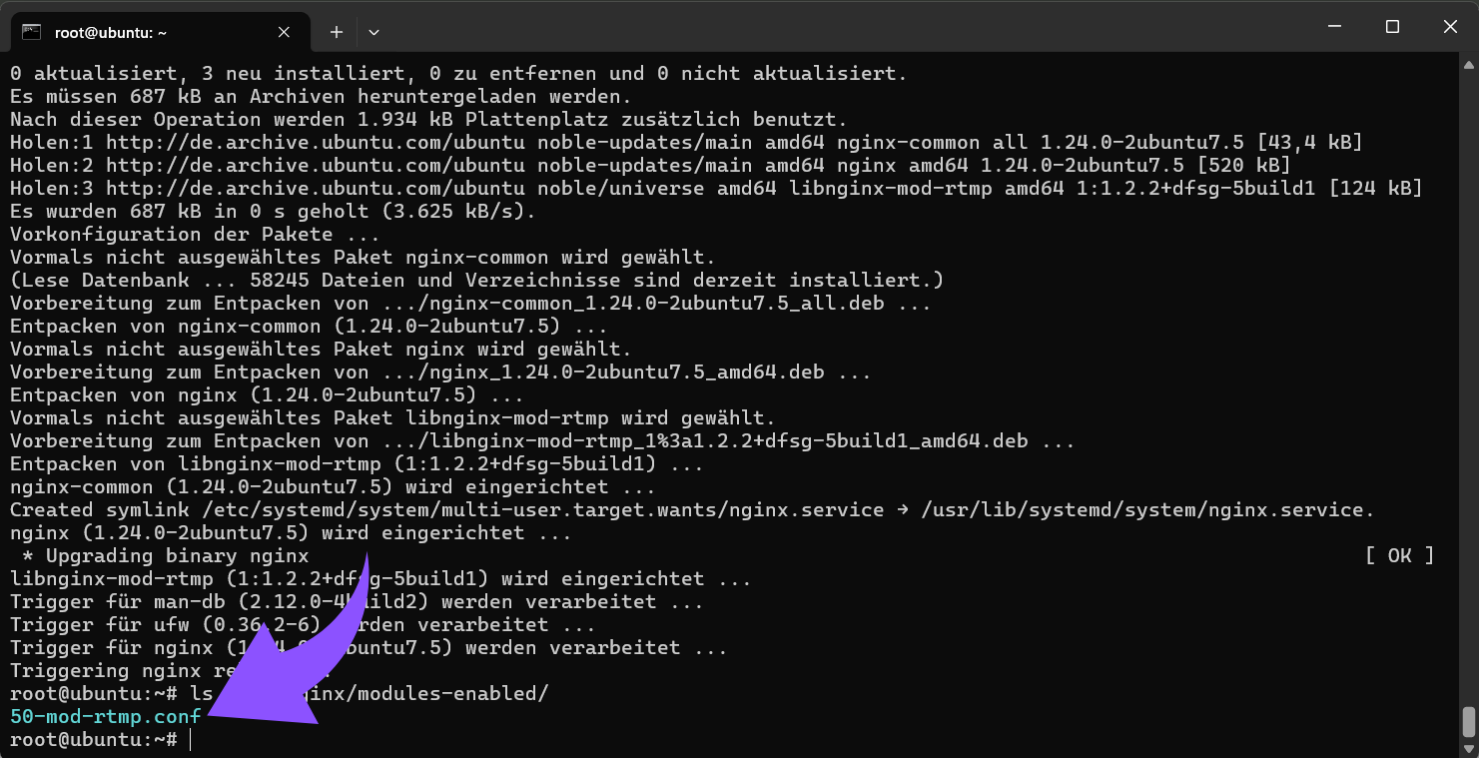Open a new tab with plus button
Image resolution: width=1479 pixels, height=758 pixels.
pos(337,32)
